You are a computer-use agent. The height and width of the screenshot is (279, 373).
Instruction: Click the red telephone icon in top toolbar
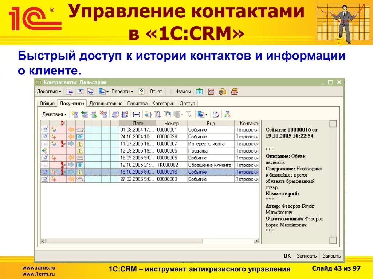pyautogui.click(x=211, y=92)
